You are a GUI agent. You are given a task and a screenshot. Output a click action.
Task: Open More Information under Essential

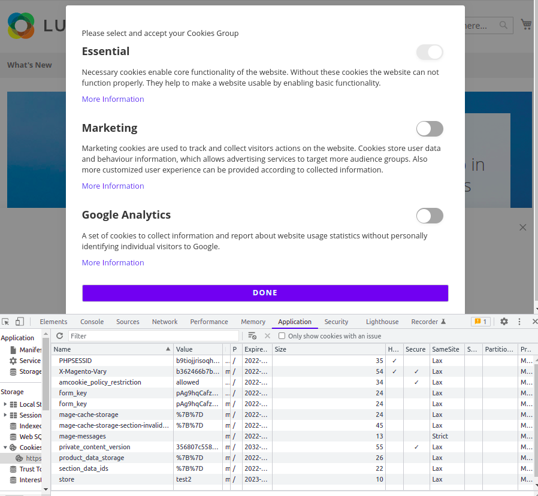point(113,99)
